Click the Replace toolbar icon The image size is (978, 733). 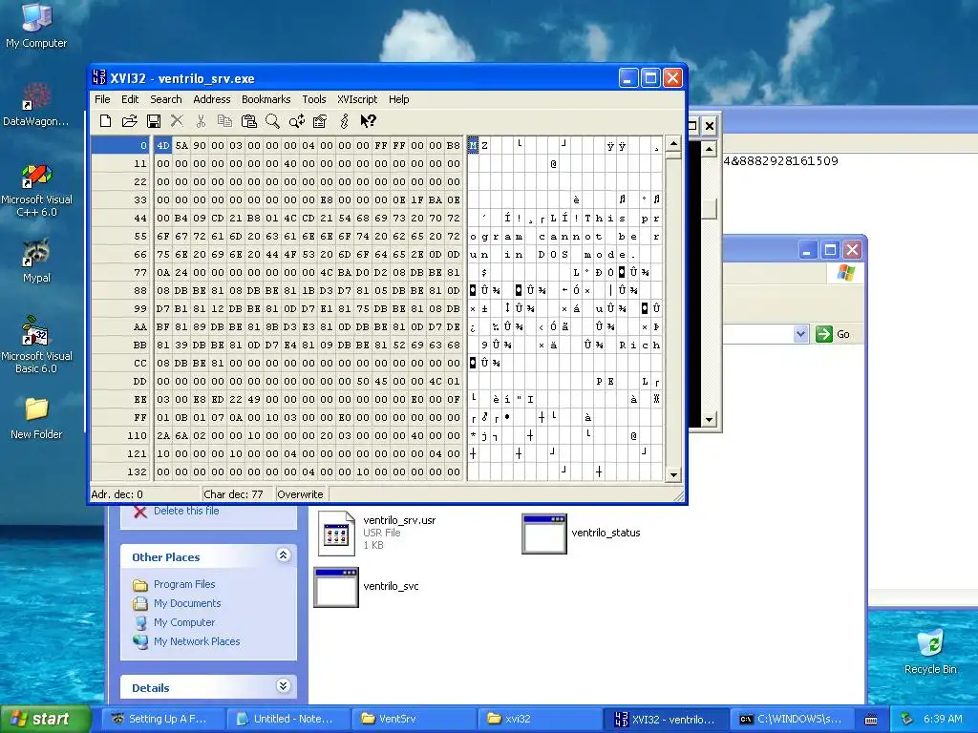click(x=297, y=121)
